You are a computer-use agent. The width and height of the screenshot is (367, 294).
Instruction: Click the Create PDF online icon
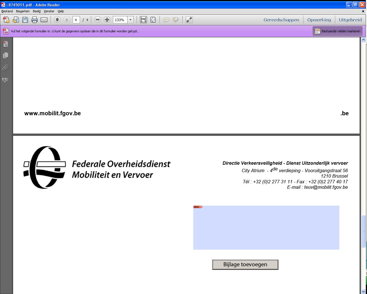pyautogui.click(x=6, y=20)
